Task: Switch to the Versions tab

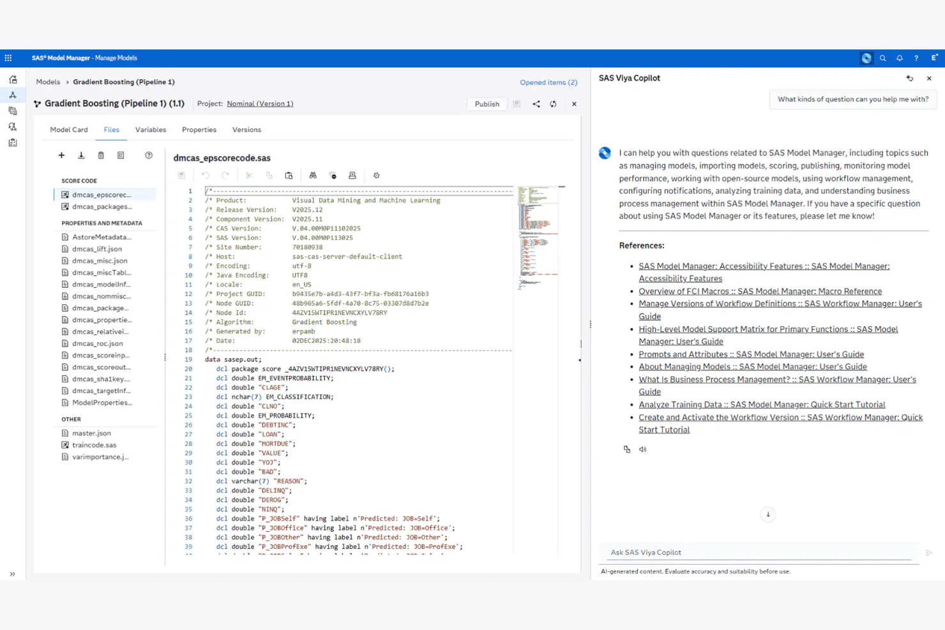Action: 246,130
